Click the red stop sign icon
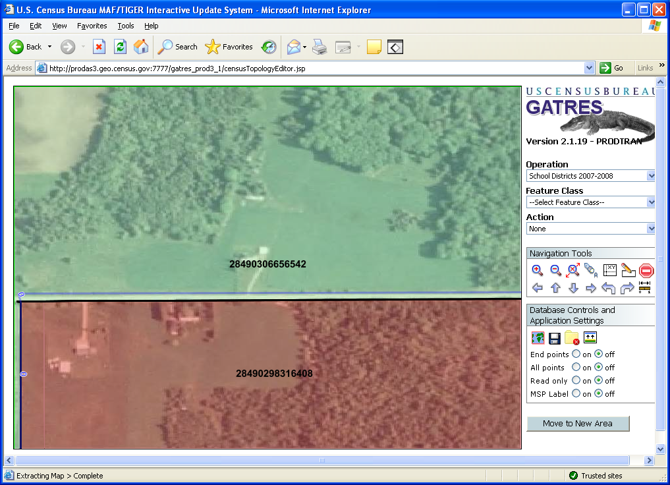The image size is (670, 485). [x=646, y=270]
